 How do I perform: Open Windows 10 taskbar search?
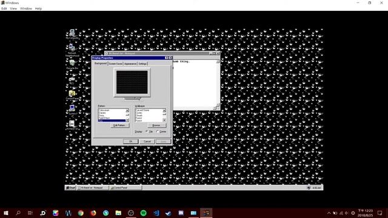point(18,213)
